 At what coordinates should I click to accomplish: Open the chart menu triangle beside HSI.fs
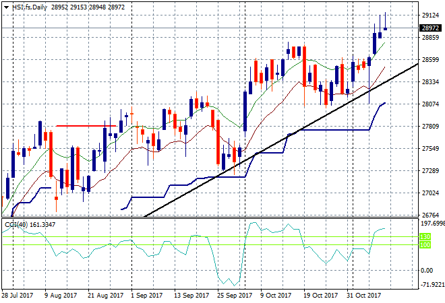click(x=6, y=7)
